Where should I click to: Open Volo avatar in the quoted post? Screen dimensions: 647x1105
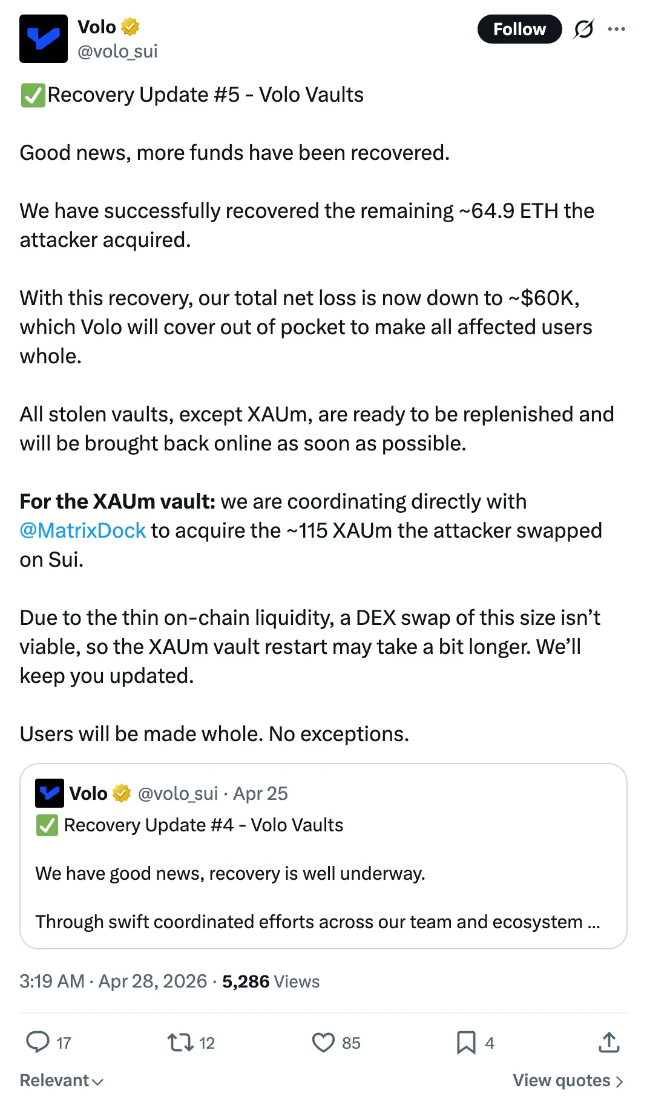pos(50,793)
